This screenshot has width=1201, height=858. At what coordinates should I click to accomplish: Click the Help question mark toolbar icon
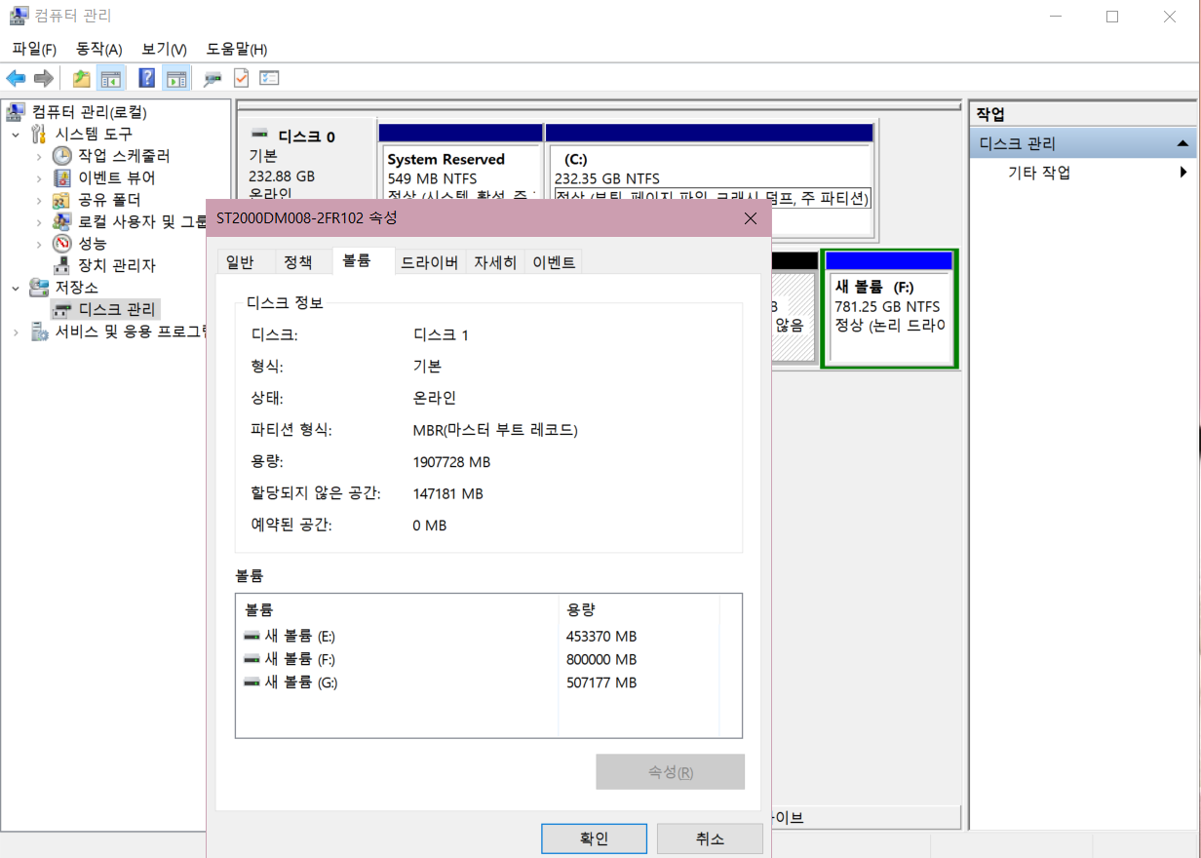pyautogui.click(x=146, y=78)
